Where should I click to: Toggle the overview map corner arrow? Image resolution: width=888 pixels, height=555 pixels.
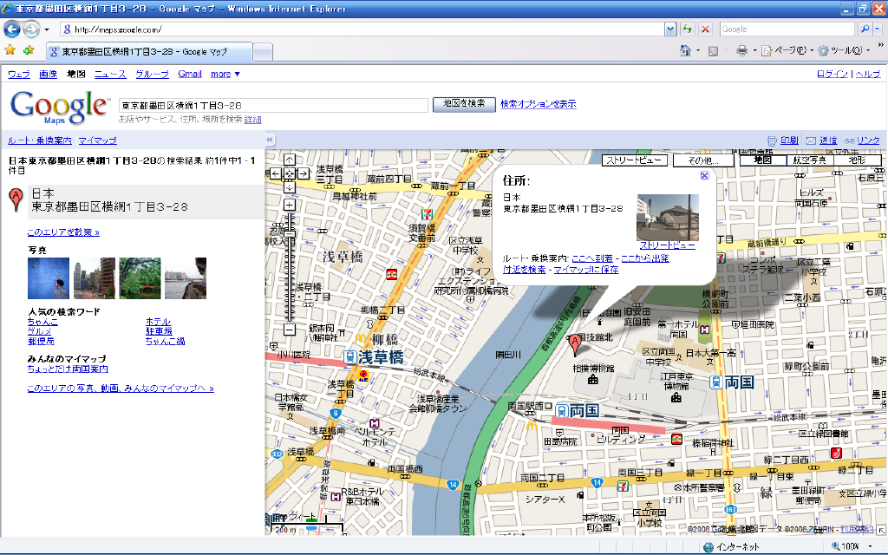(881, 531)
